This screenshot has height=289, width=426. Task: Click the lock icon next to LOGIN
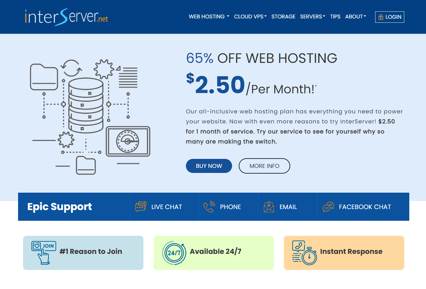tap(381, 17)
